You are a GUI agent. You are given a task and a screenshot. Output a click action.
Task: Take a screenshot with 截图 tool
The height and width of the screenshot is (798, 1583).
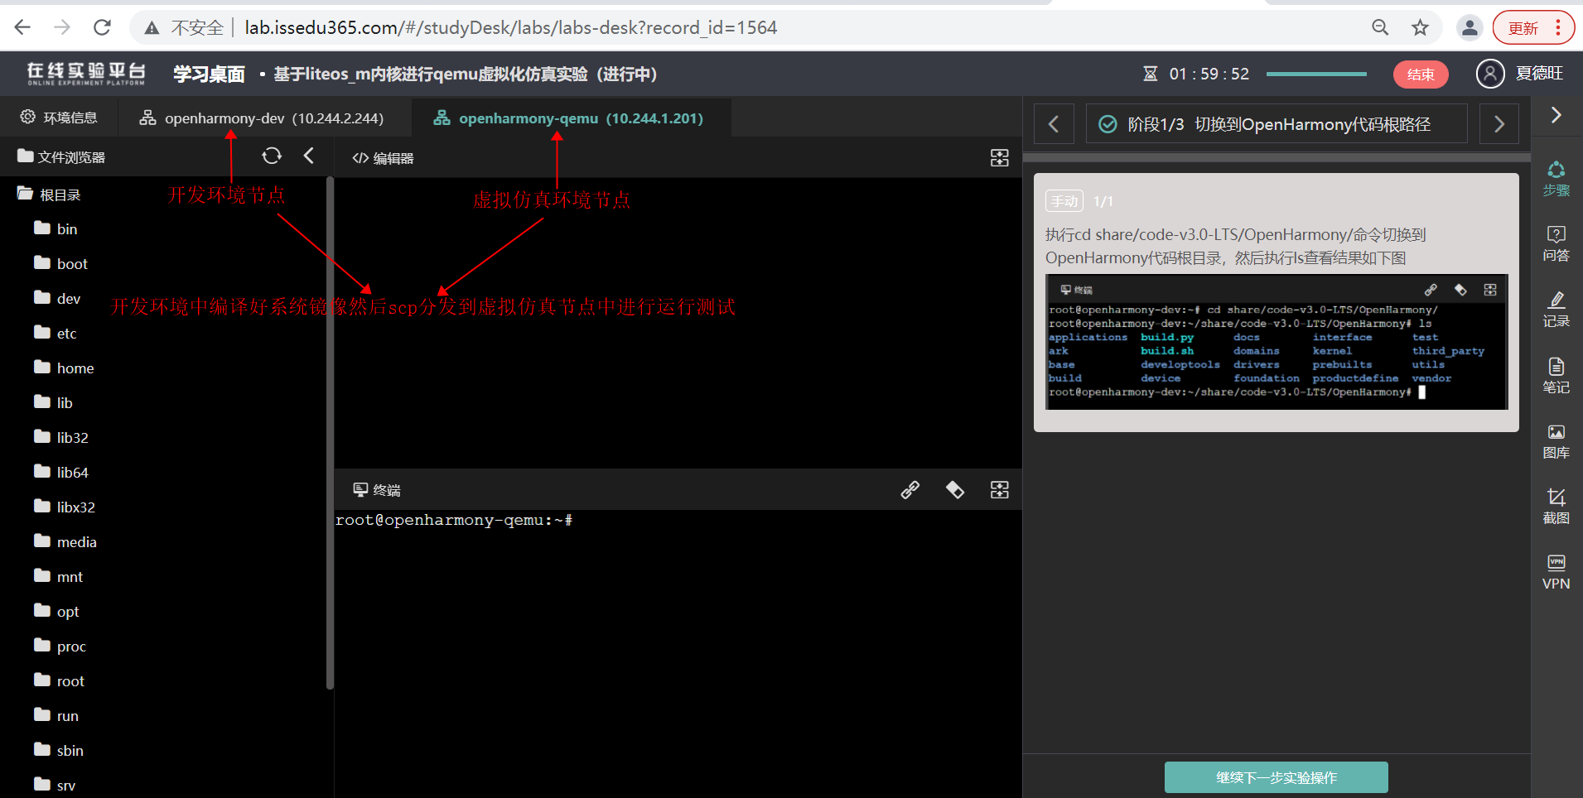pyautogui.click(x=1556, y=507)
